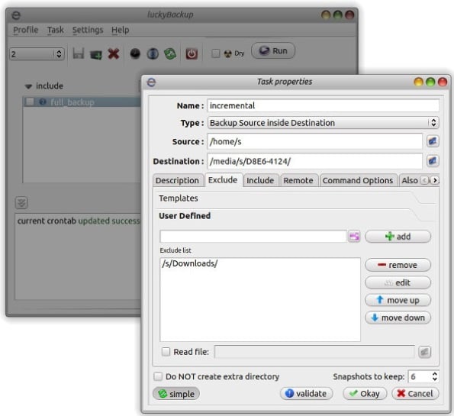Confirm with the Okay button

tap(365, 393)
